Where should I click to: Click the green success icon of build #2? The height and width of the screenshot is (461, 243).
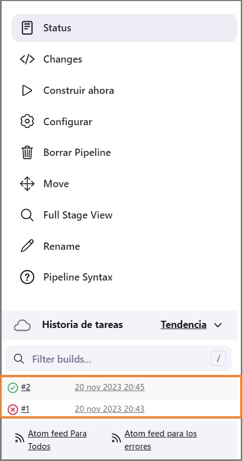pos(13,388)
